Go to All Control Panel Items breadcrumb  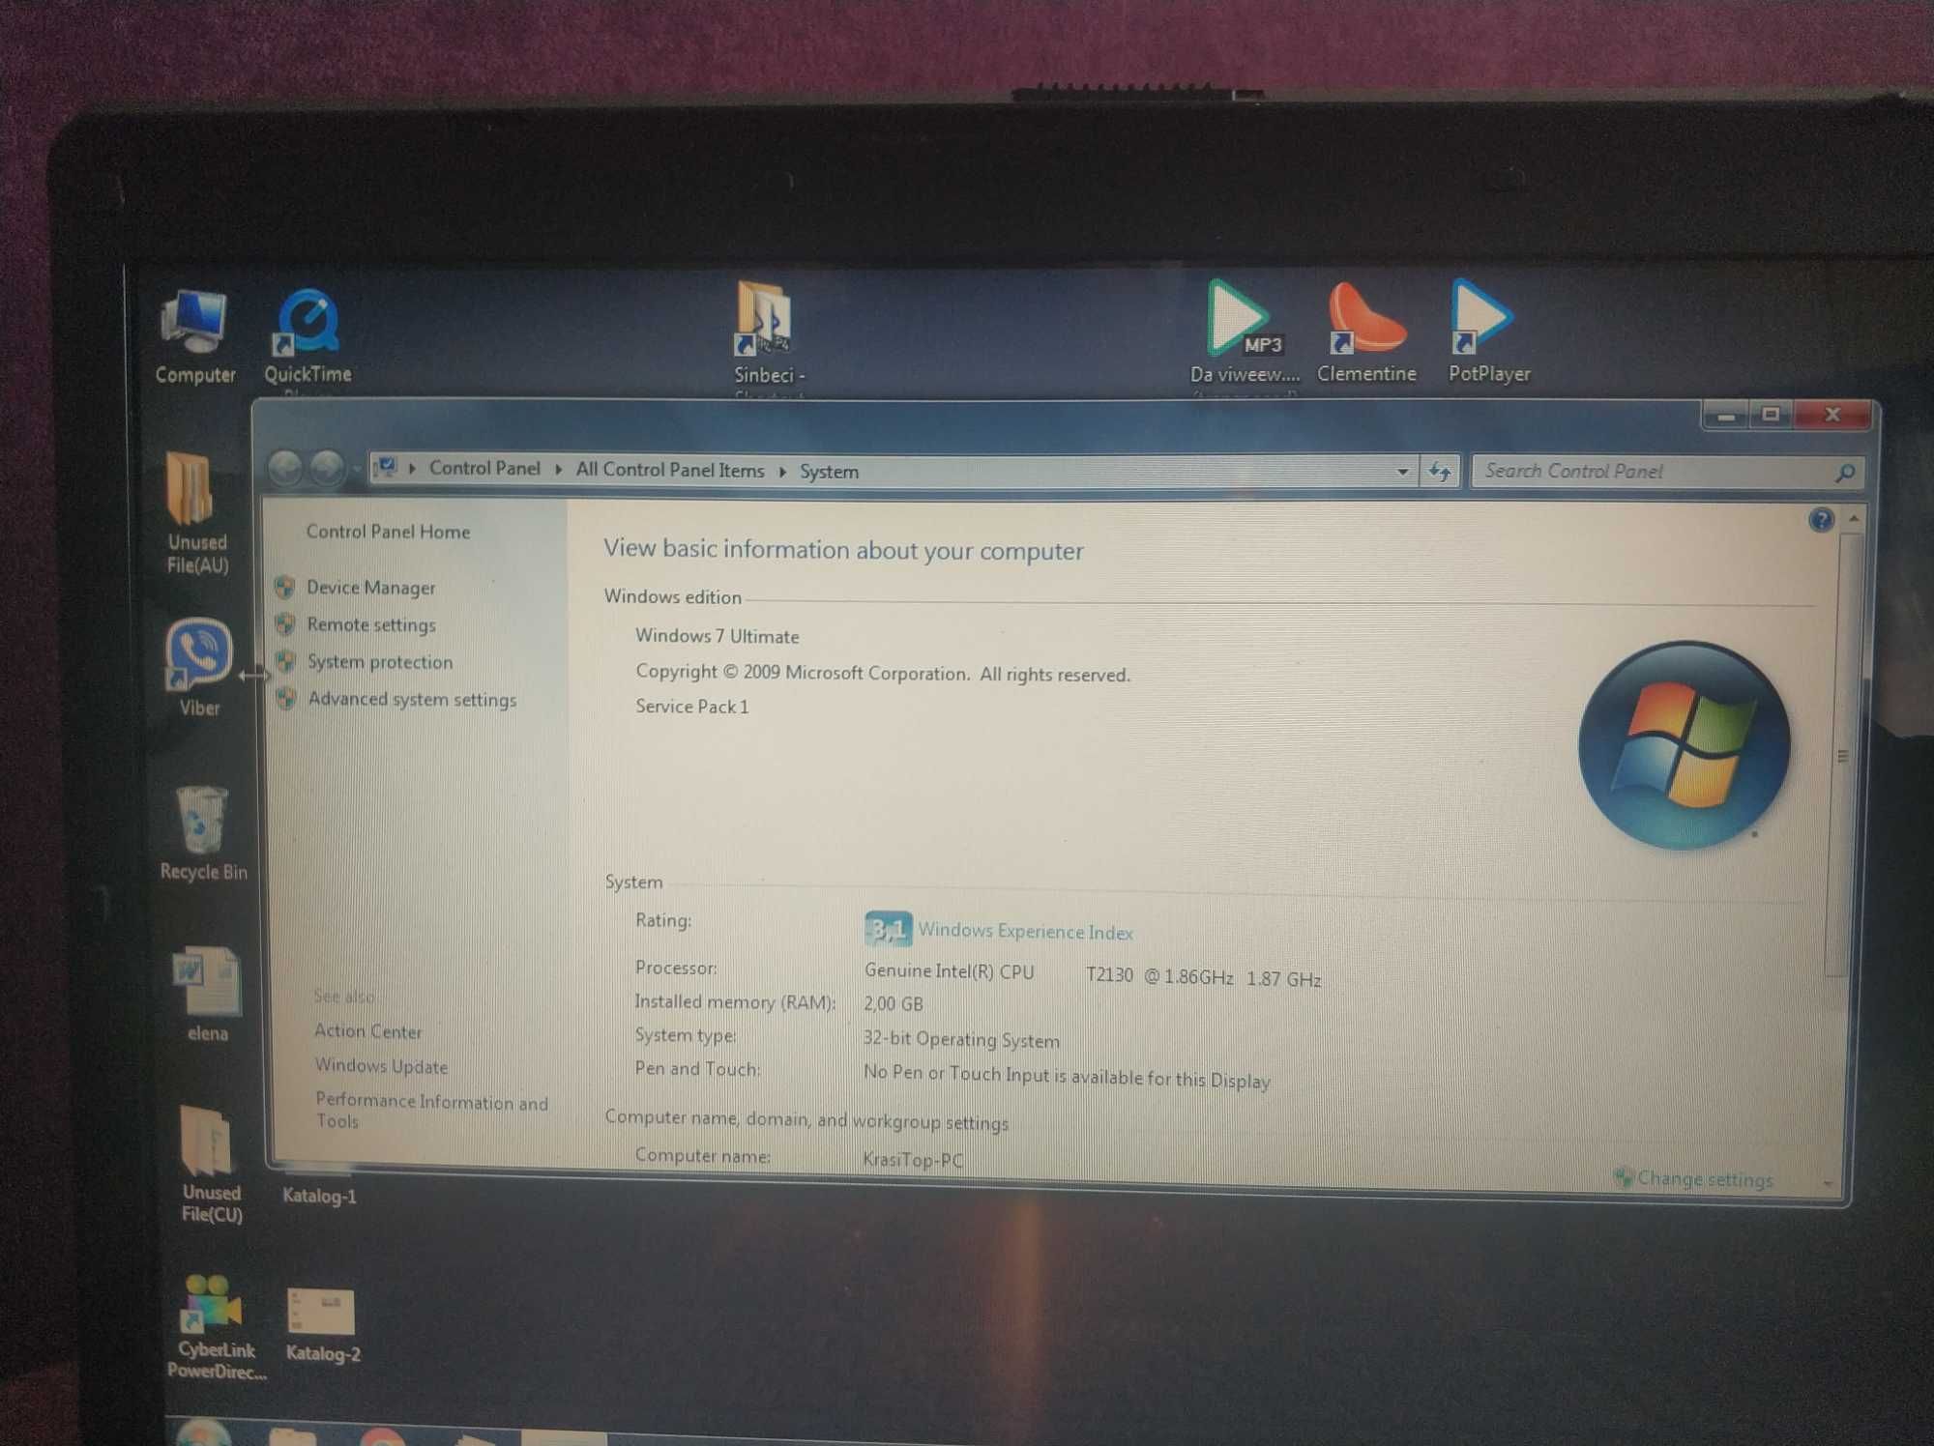(x=670, y=470)
